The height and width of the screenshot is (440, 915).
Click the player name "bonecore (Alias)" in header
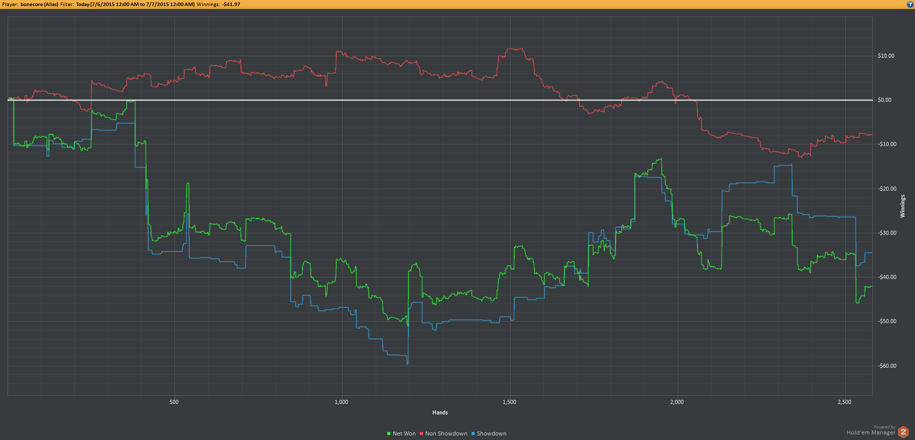point(40,4)
